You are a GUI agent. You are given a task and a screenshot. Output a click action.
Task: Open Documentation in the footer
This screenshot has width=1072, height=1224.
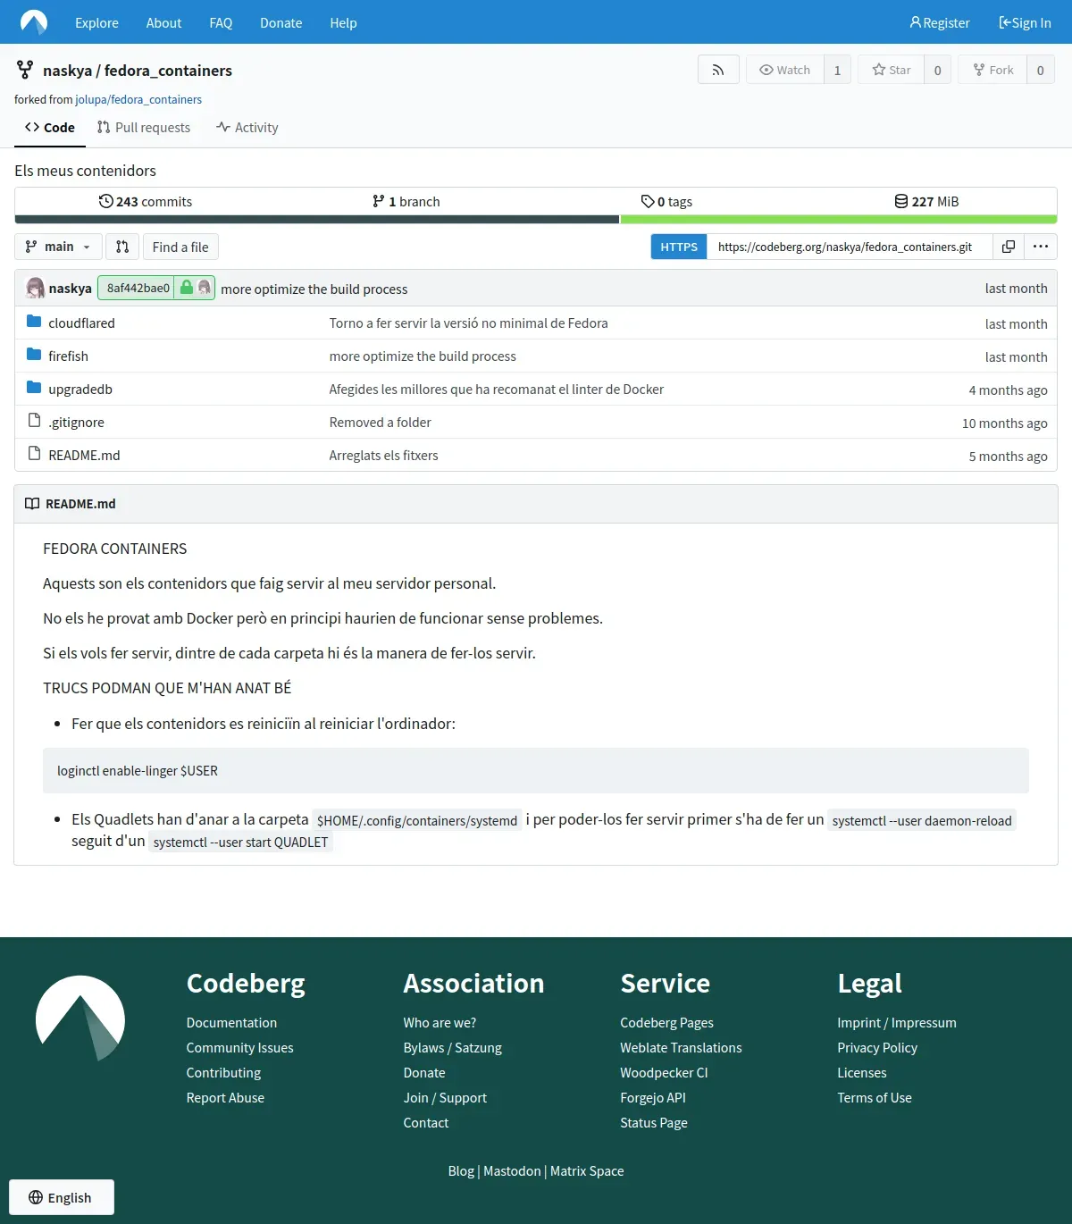(231, 1022)
